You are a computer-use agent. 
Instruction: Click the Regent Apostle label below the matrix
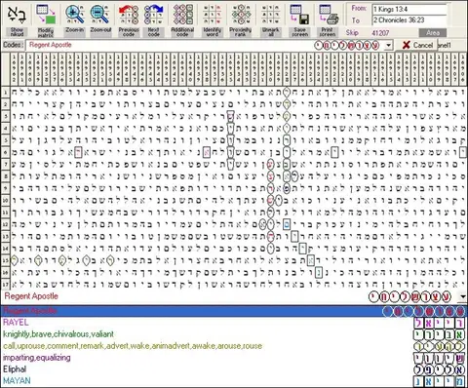tap(31, 296)
